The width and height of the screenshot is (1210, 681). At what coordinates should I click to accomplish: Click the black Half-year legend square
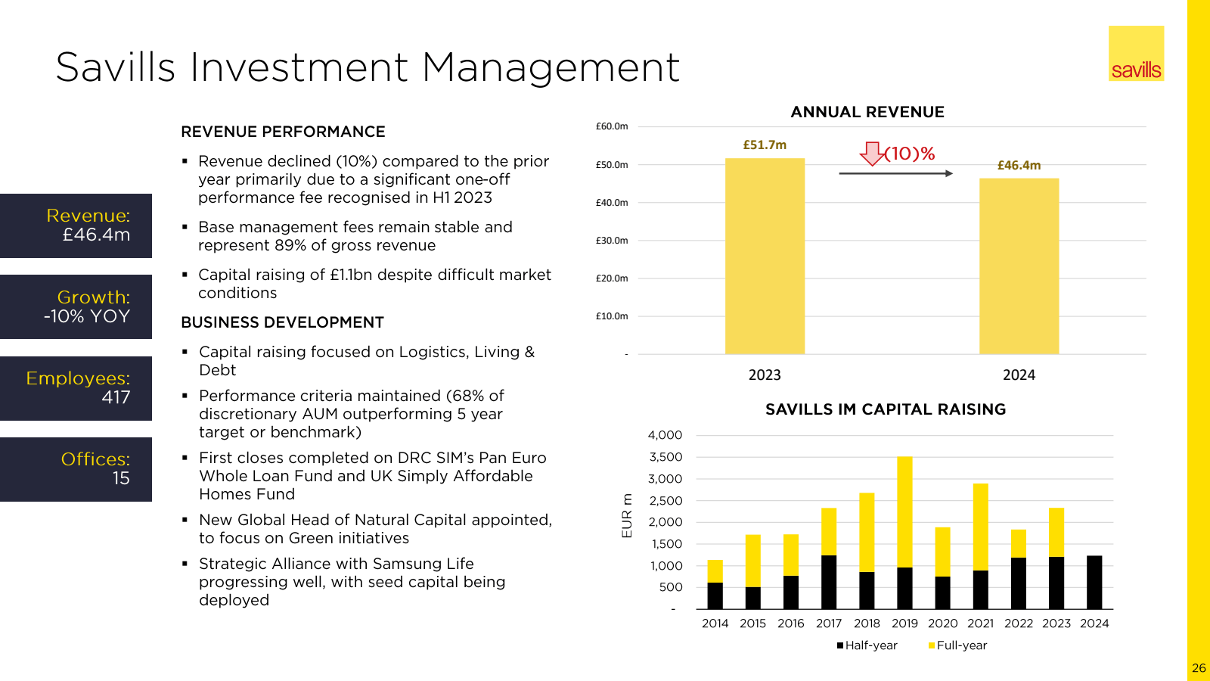pos(840,645)
